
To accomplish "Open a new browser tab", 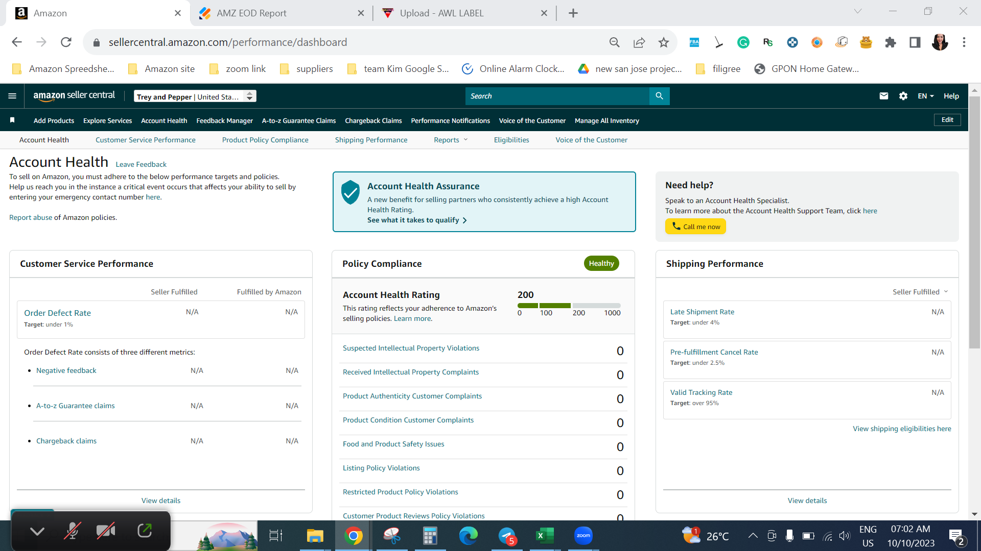I will click(573, 13).
